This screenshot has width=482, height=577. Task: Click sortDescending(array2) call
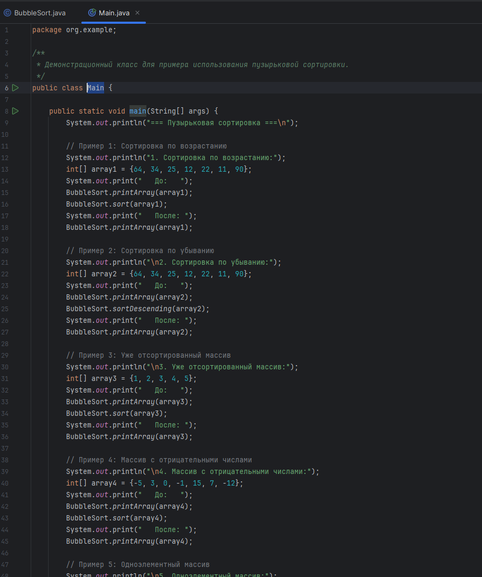[137, 309]
